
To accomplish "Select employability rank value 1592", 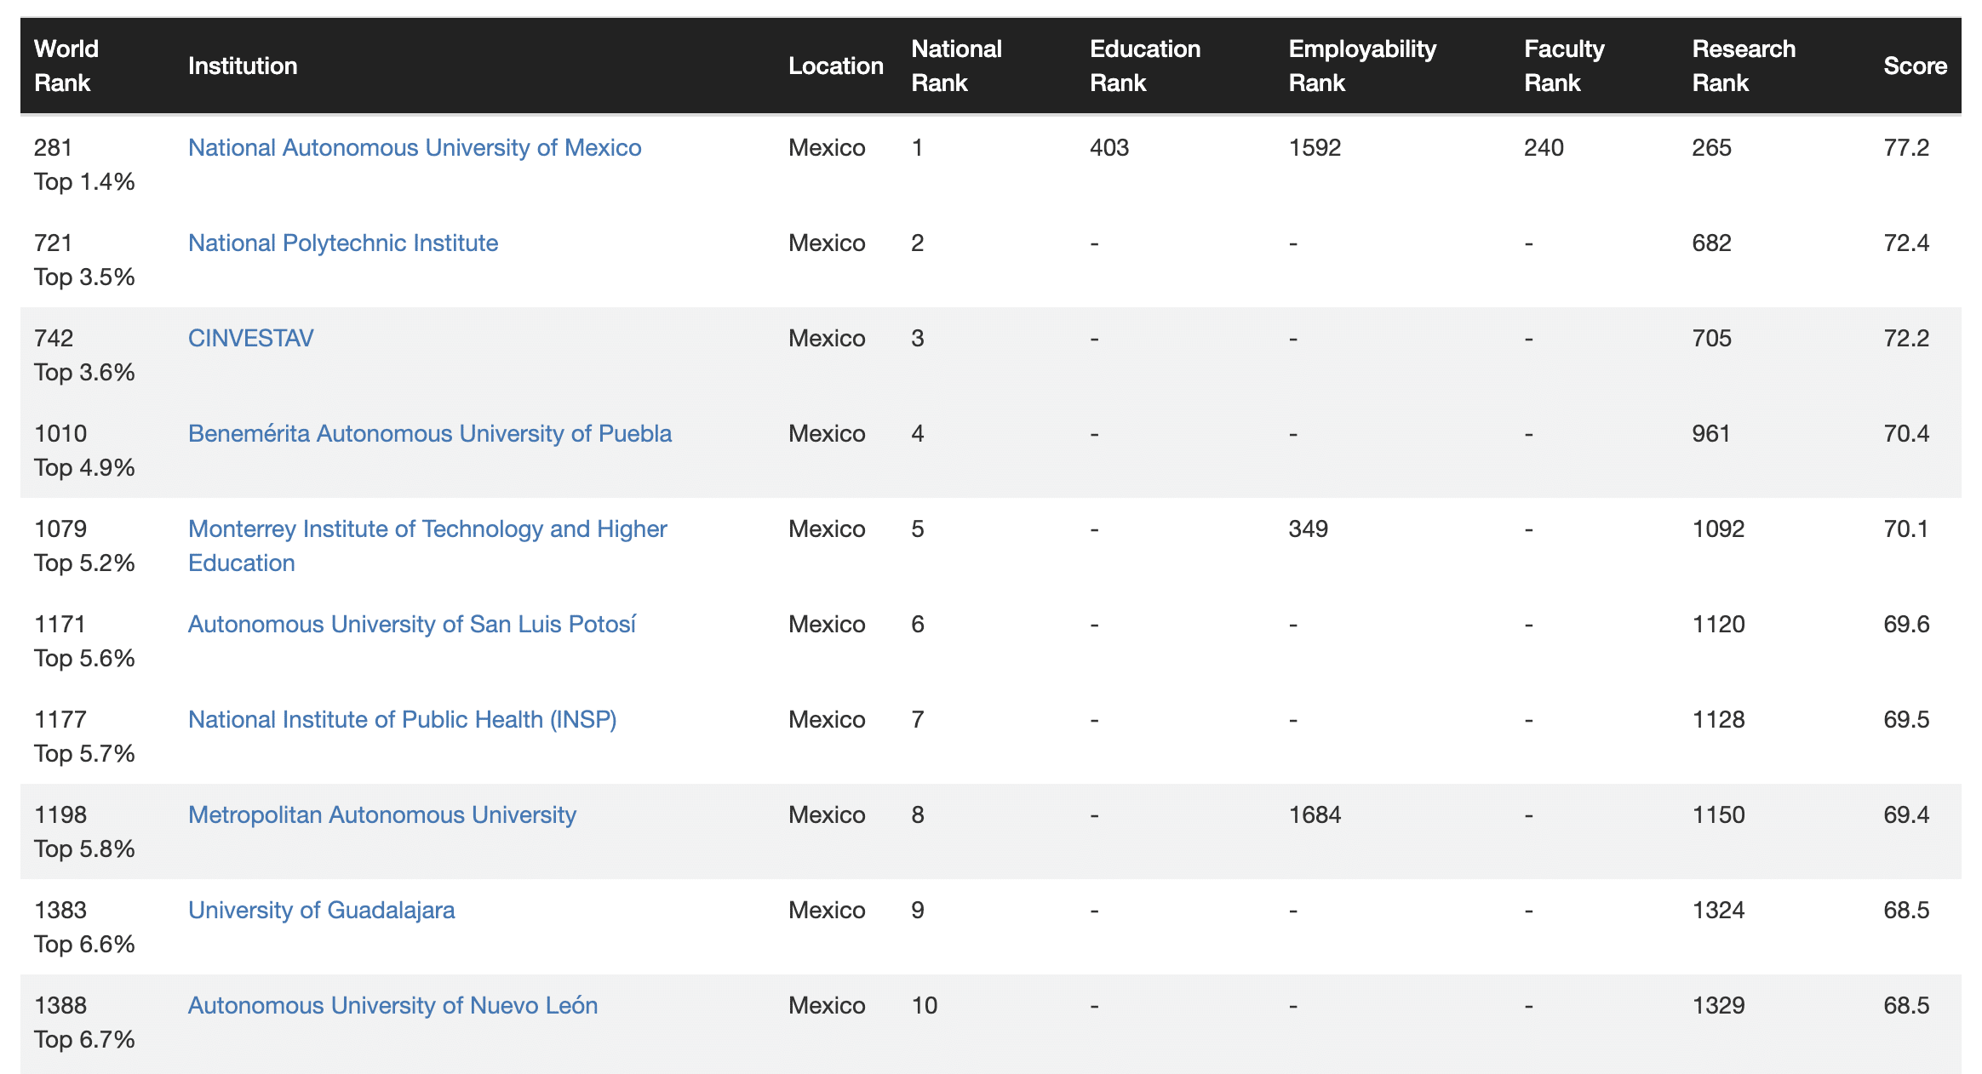I will tap(1315, 147).
